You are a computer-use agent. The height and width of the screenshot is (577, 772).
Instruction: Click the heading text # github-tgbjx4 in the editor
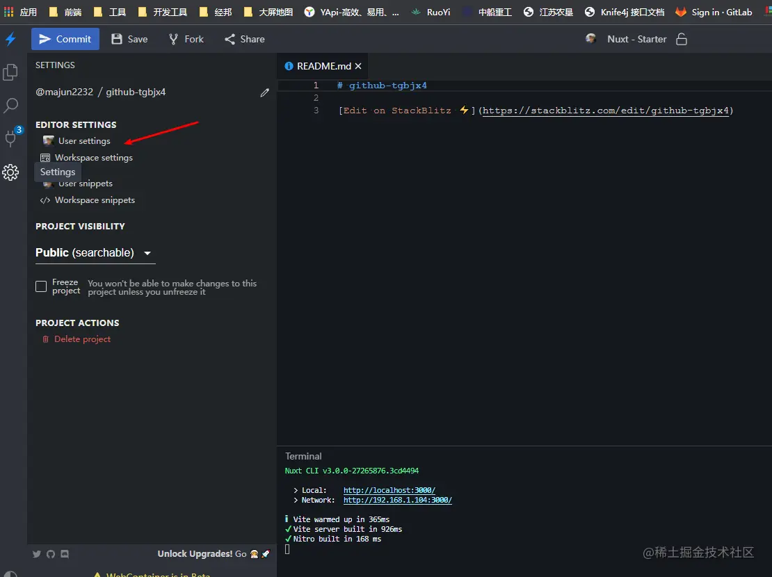point(382,86)
